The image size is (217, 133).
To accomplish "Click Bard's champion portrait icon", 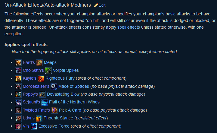I will (18, 63).
